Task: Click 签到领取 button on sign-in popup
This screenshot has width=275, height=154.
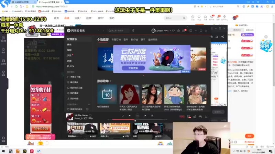Action: click(x=41, y=129)
